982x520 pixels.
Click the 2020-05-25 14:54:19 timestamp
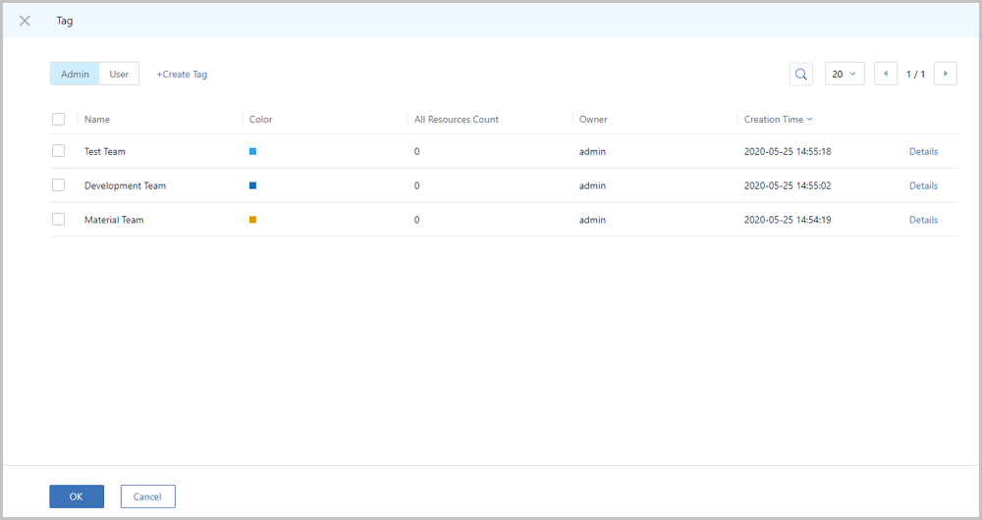coord(788,220)
